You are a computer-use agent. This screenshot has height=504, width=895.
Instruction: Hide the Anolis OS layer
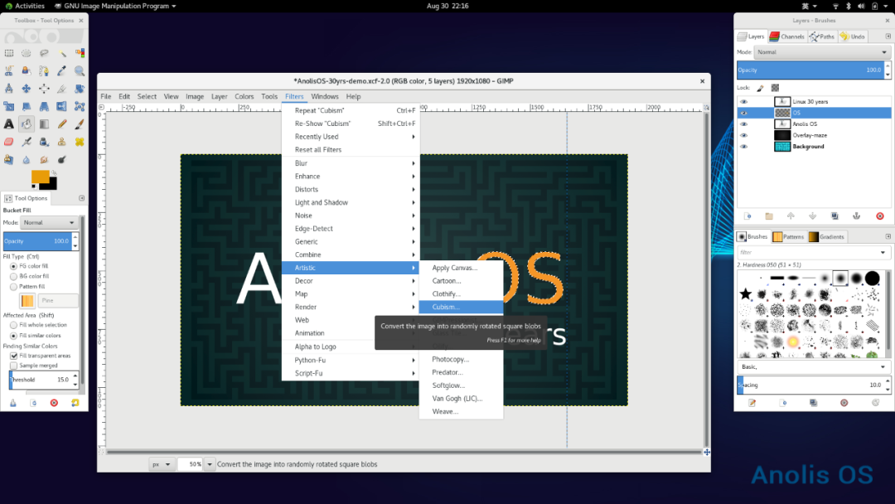click(x=743, y=124)
